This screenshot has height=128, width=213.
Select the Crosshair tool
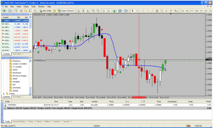[x=137, y=11]
